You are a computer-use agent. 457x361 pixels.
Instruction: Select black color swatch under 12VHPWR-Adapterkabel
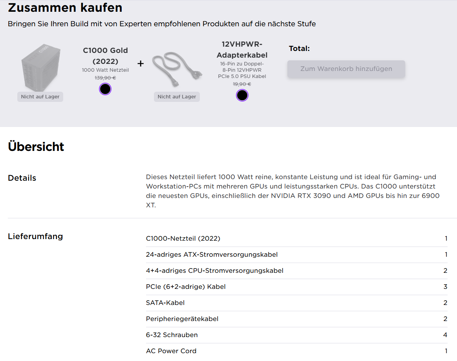tap(242, 95)
